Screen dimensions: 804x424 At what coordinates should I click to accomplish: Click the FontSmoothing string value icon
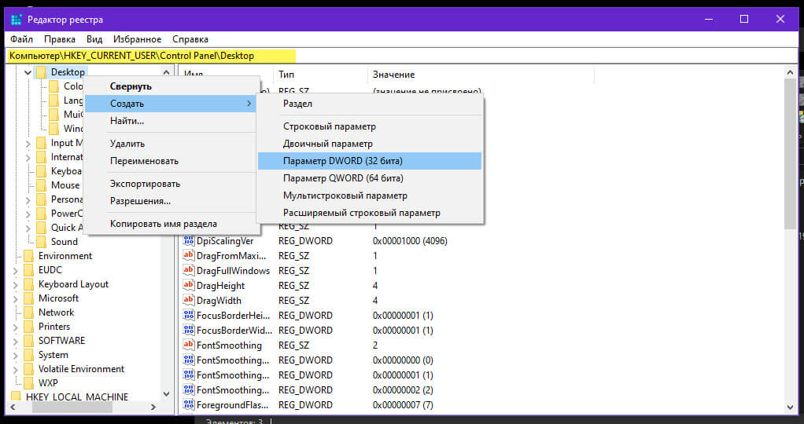click(x=189, y=345)
